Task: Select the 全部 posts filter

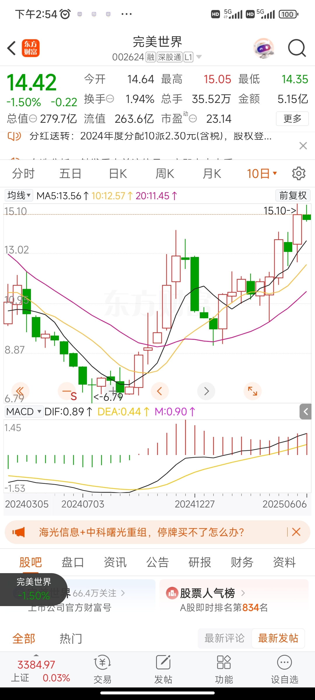Action: tap(24, 638)
